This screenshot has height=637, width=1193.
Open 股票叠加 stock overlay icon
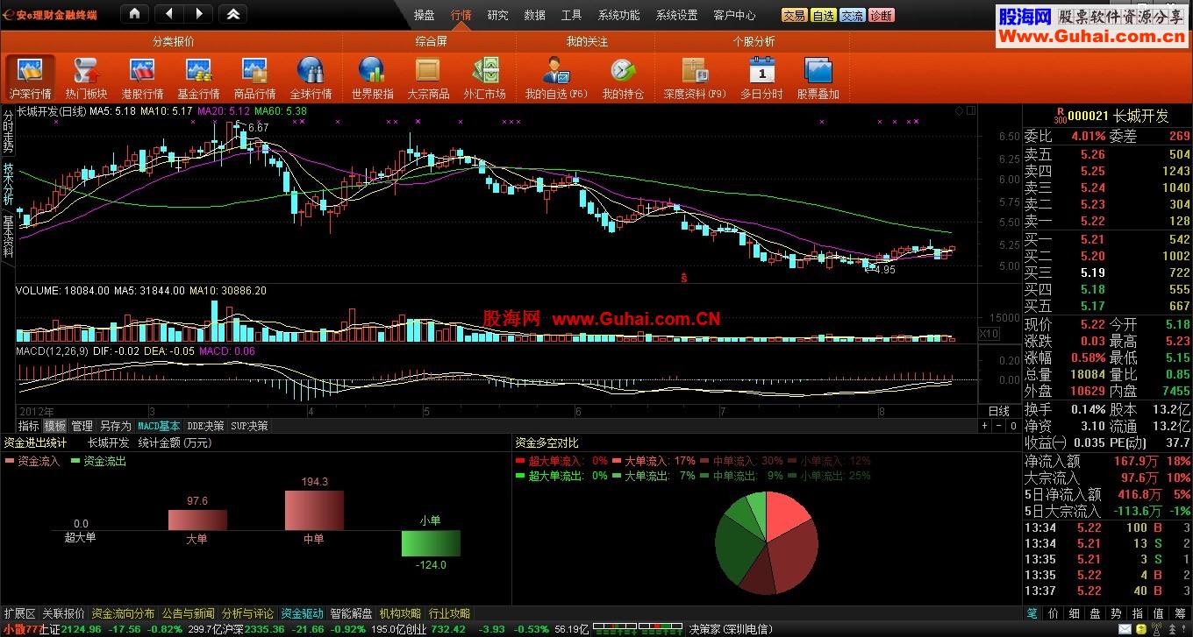818,78
